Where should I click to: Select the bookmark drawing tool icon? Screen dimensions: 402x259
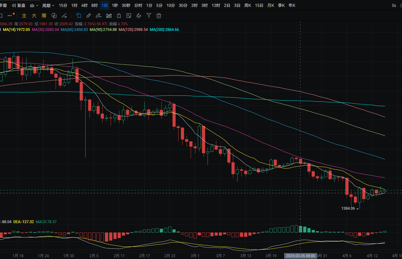coord(79,16)
